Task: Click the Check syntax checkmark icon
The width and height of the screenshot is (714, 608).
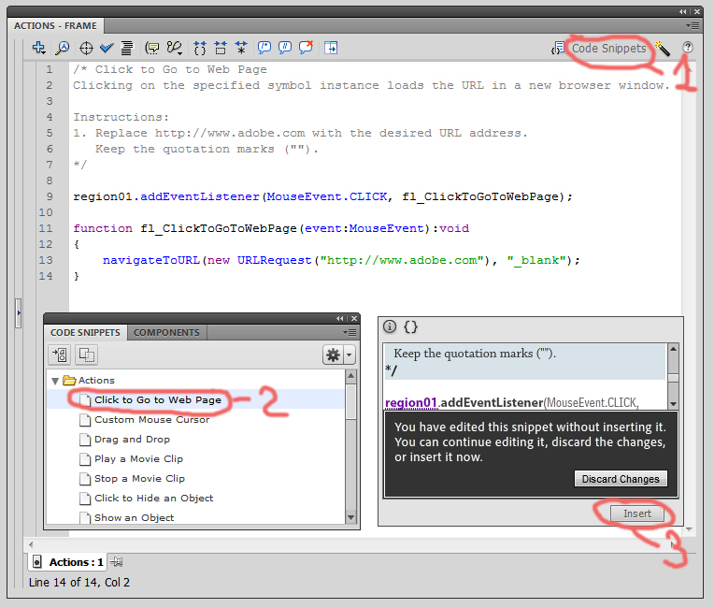Action: pos(107,48)
